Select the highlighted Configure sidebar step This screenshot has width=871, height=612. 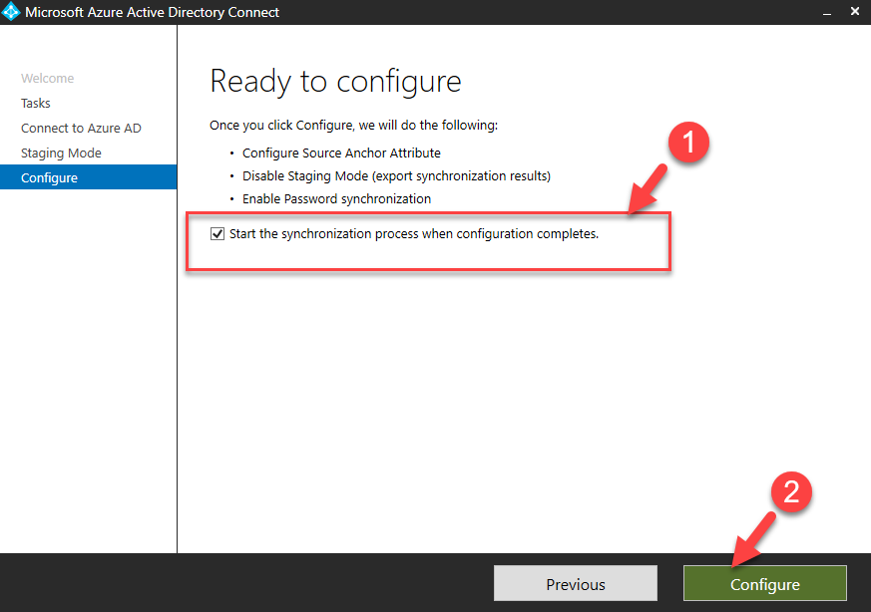pyautogui.click(x=89, y=177)
